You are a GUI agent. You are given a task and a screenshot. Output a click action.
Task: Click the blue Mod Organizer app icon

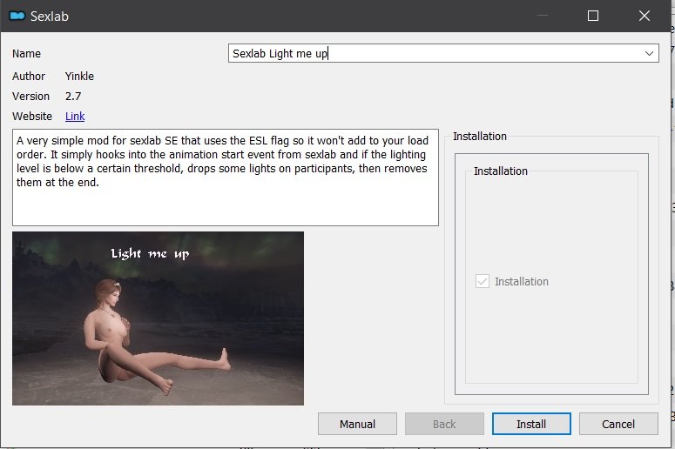point(17,16)
